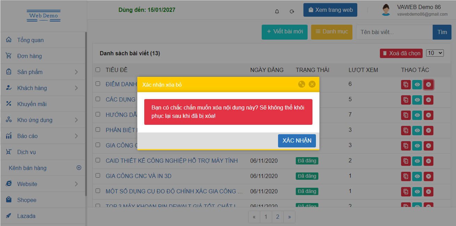Click the add icon beside Kênh bán hàng
456x226 pixels.
(79, 168)
